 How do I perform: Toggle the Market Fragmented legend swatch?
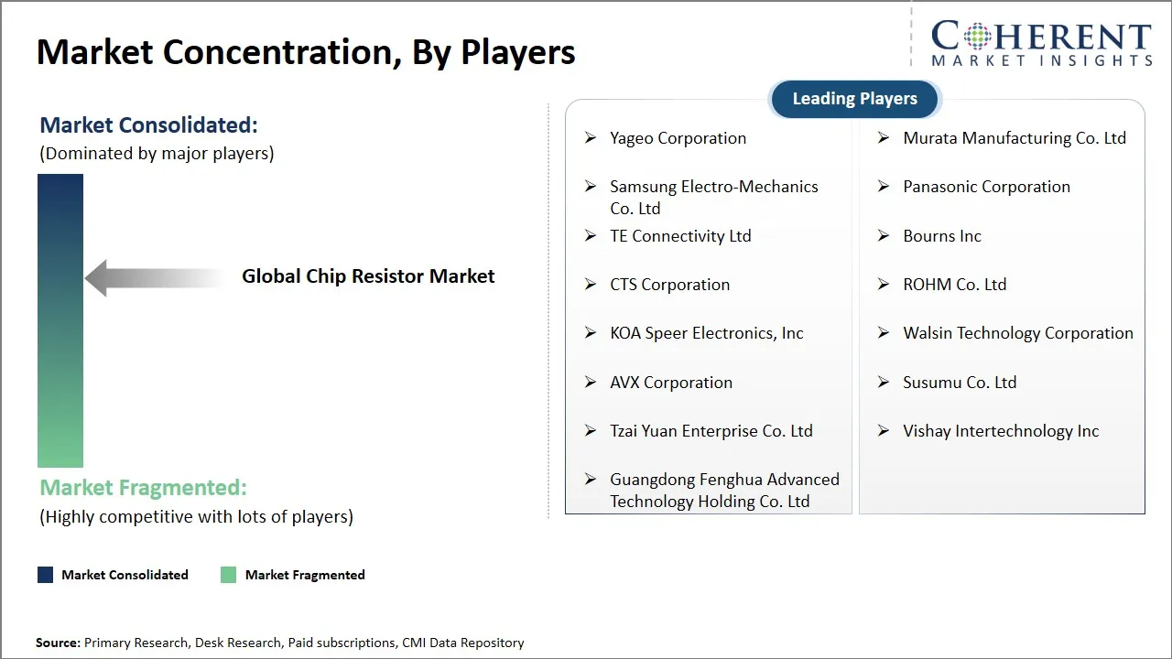(x=228, y=574)
